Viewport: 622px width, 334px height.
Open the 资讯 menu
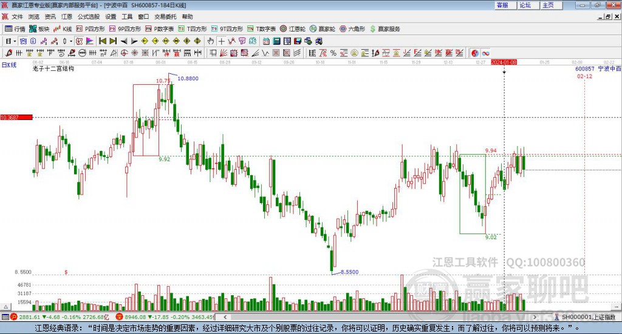point(50,16)
